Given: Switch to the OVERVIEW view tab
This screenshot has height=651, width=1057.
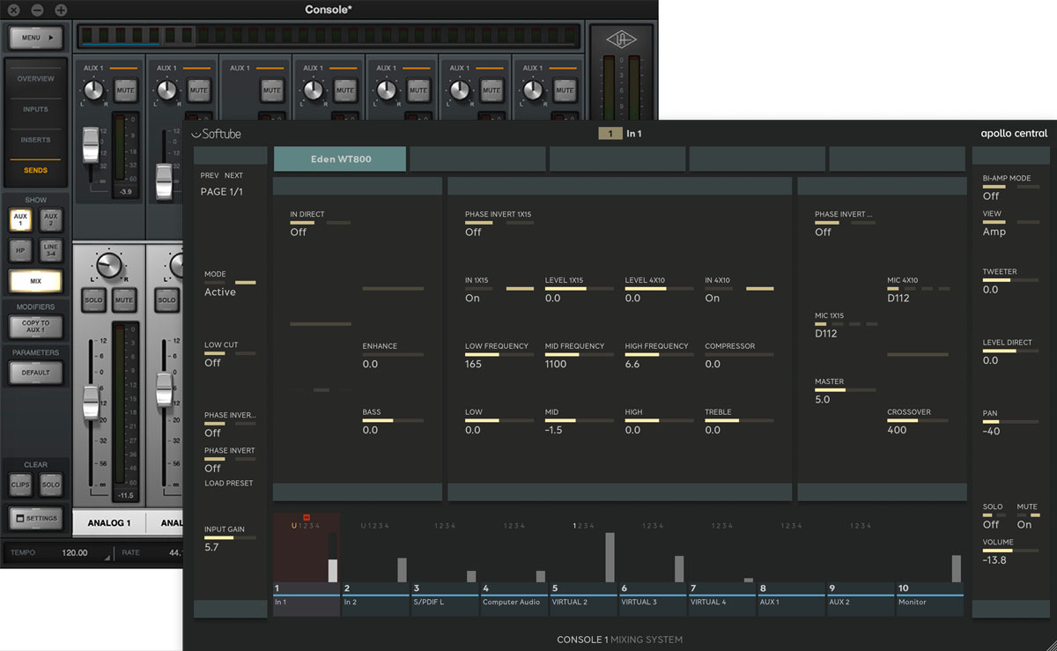Looking at the screenshot, I should pos(36,78).
